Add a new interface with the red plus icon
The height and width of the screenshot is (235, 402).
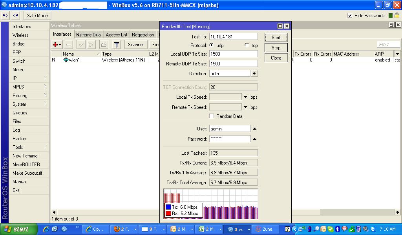point(55,44)
